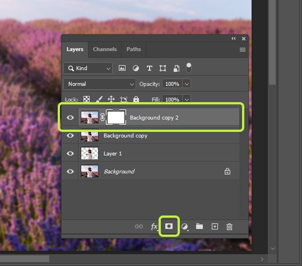Select the white layer mask thumbnail
302x266 pixels.
pos(116,117)
